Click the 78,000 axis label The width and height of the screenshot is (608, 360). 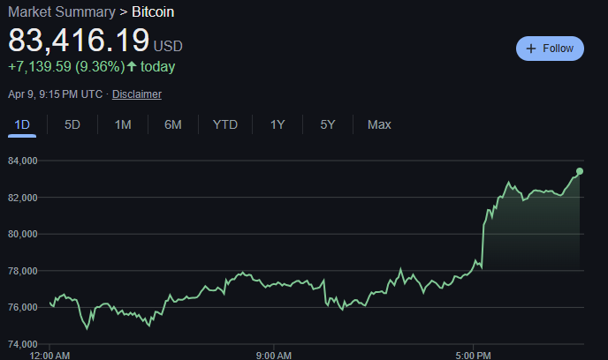tap(23, 271)
